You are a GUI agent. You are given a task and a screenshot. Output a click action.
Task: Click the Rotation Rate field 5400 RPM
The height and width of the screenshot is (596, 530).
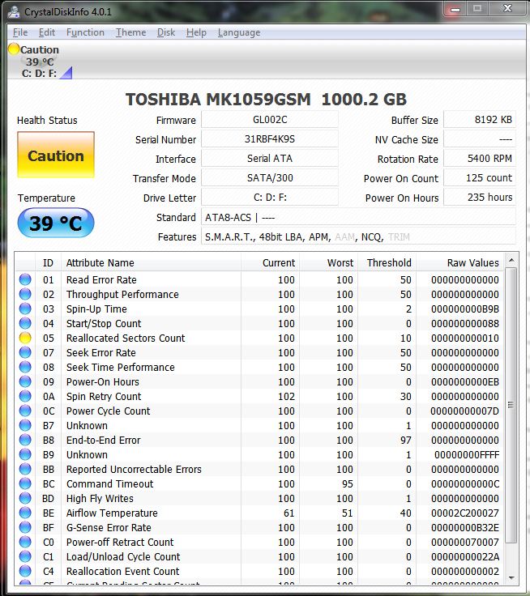click(480, 159)
